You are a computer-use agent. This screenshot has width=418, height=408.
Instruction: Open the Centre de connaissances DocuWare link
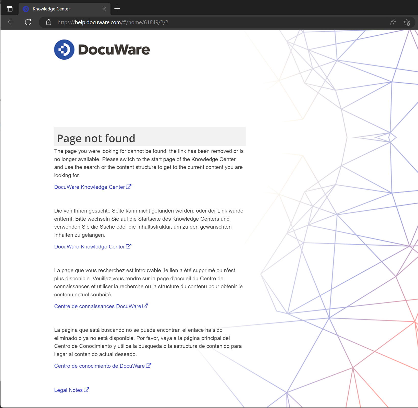click(97, 306)
